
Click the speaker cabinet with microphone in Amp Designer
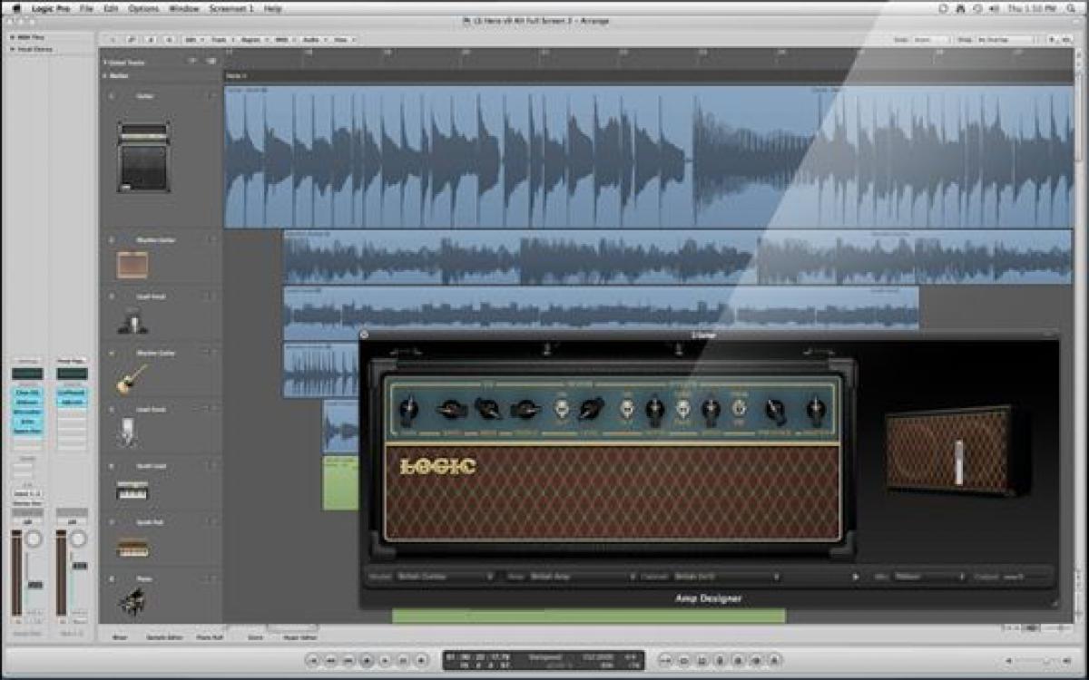[x=958, y=451]
